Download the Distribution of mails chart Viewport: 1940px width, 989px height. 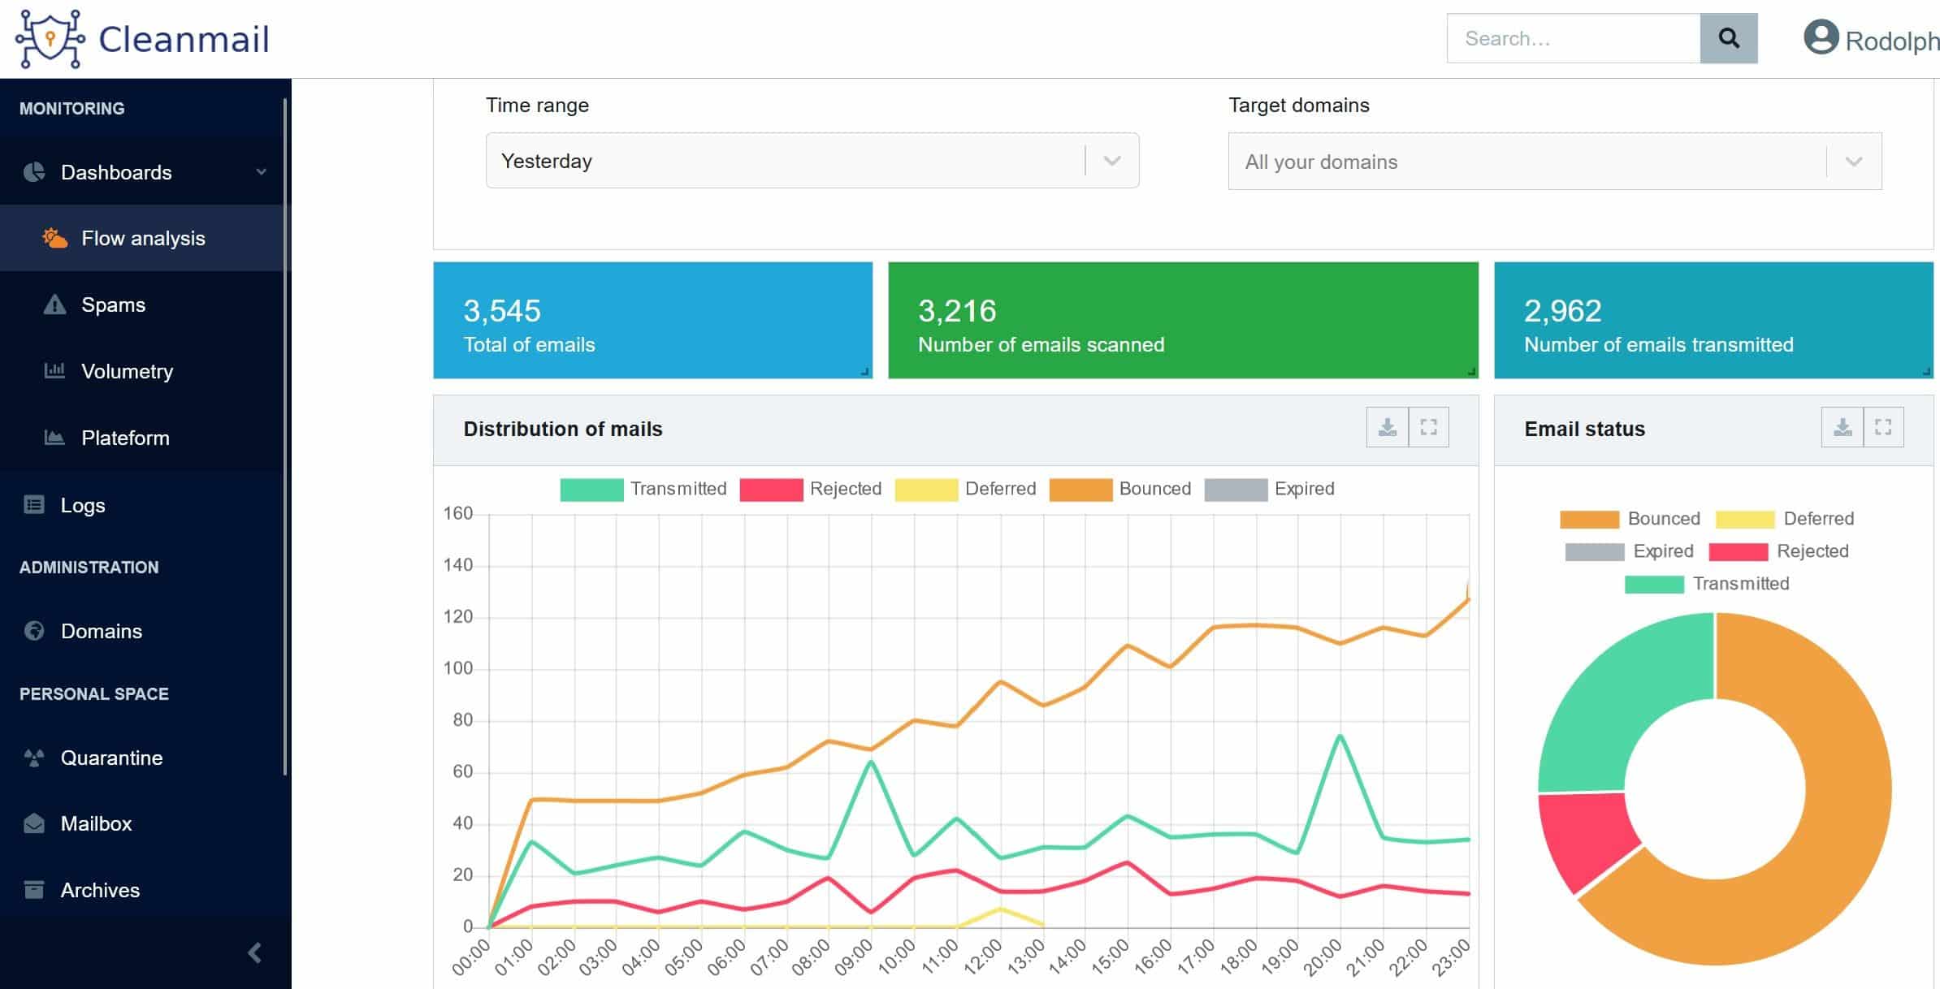tap(1388, 427)
